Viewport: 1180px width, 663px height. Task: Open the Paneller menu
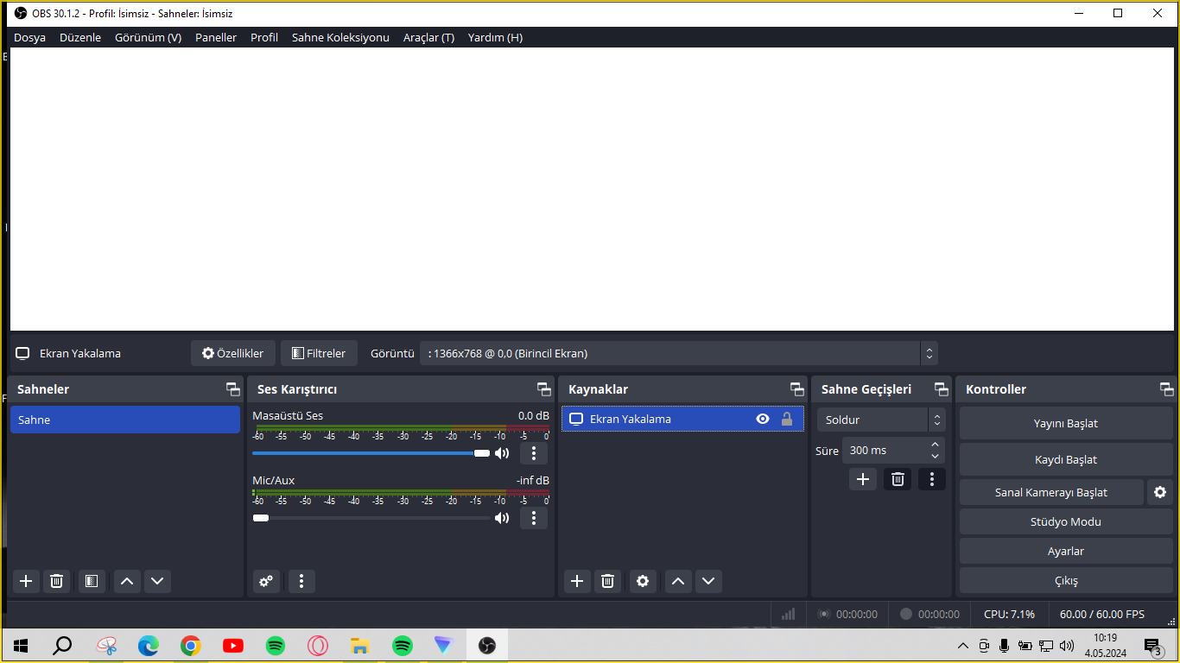click(216, 37)
